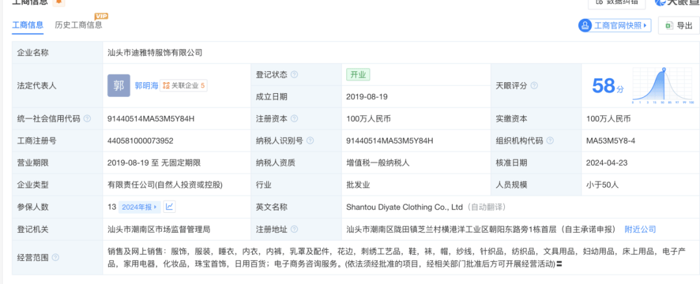Image resolution: width=700 pixels, height=284 pixels.
Task: Click taxpayer ID 91440514MA53M5Y84H under 纳税人识别号
Action: pyautogui.click(x=390, y=141)
